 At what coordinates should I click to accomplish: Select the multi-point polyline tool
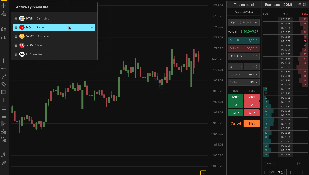[x=4, y=84]
